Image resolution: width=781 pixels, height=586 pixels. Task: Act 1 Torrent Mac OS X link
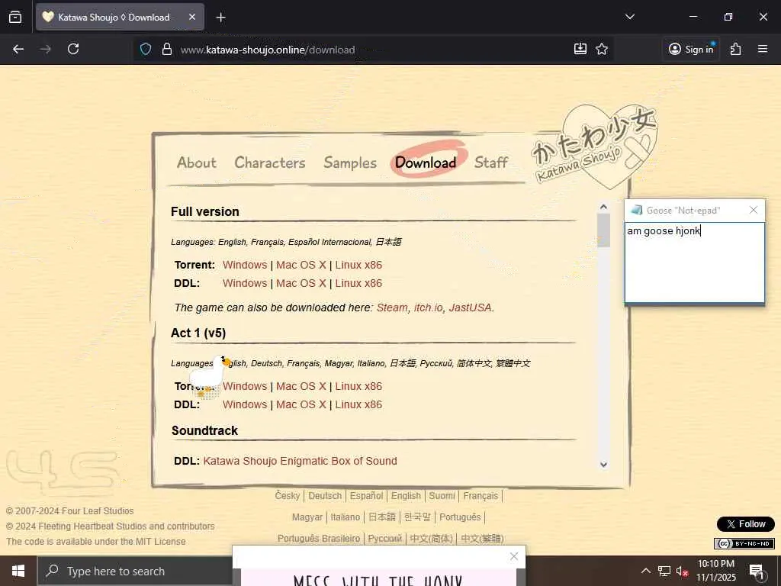click(x=301, y=386)
